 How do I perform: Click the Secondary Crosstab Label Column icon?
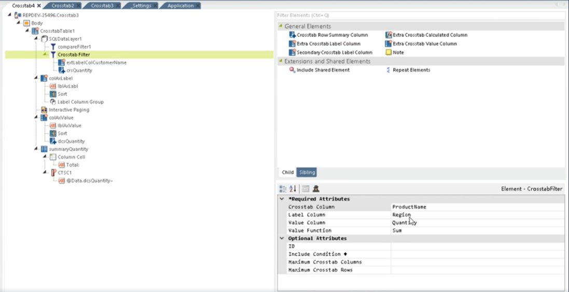[293, 52]
